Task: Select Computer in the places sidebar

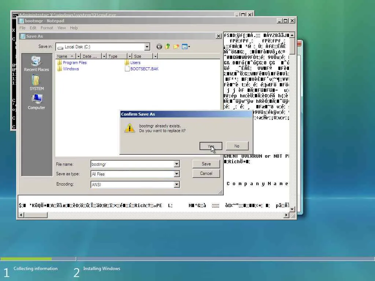Action: 36,102
